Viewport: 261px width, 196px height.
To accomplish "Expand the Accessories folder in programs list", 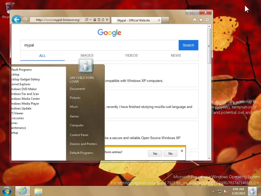I will pyautogui.click(x=18, y=118).
